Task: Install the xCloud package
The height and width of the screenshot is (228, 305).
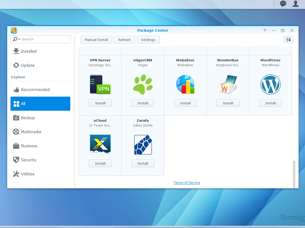Action: pos(100,164)
